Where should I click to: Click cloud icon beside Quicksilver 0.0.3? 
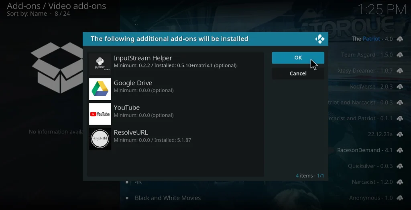[x=399, y=166]
